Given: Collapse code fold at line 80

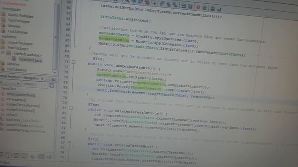Looking at the screenshot, I should pyautogui.click(x=71, y=108).
